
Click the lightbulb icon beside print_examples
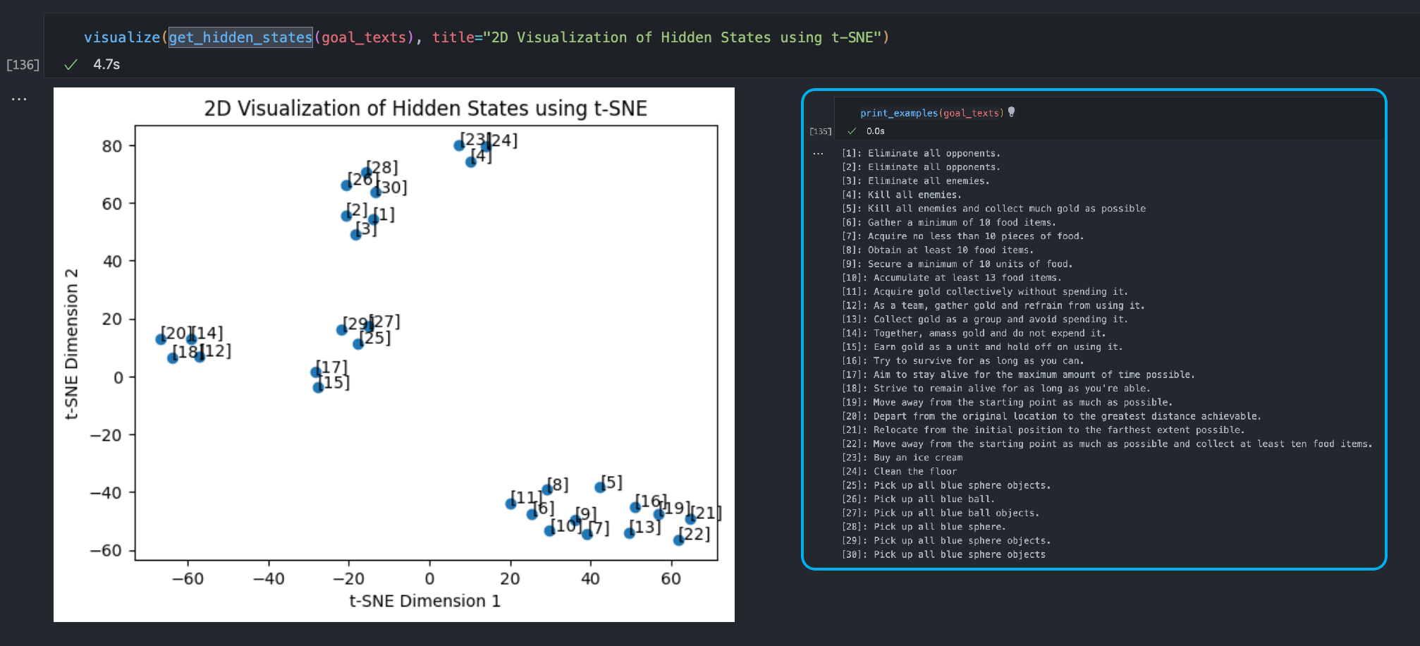click(1011, 112)
